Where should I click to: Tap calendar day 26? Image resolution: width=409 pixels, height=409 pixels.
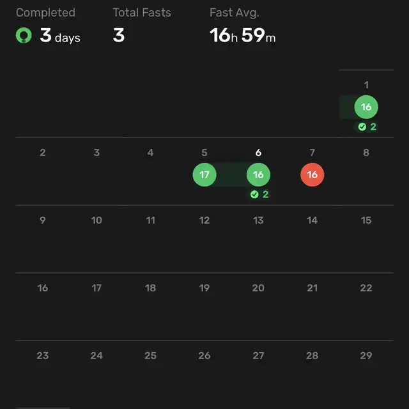[204, 355]
